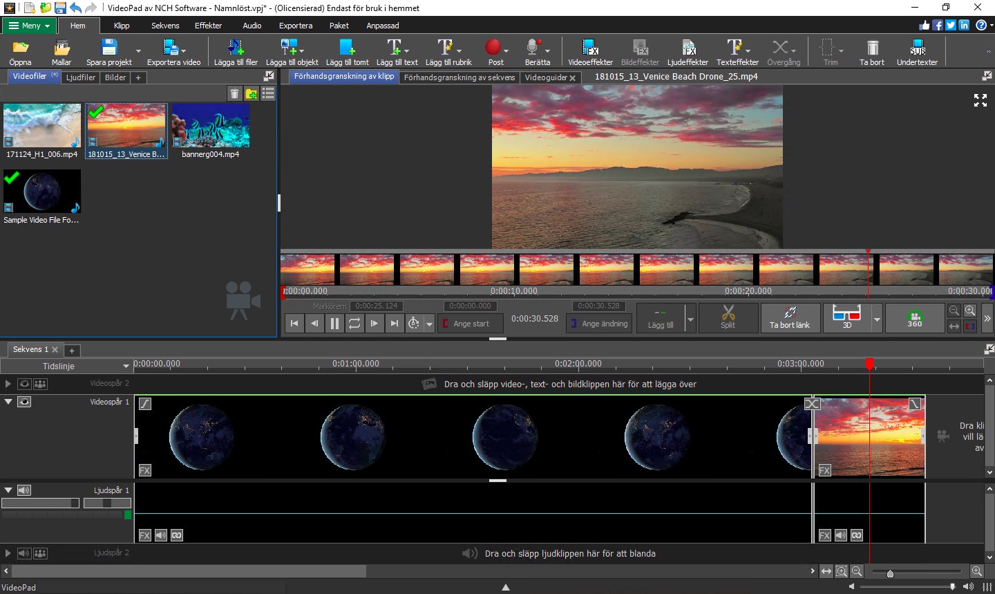This screenshot has width=995, height=594.
Task: Toggle visibility eye on Videospår 1
Action: tap(24, 402)
